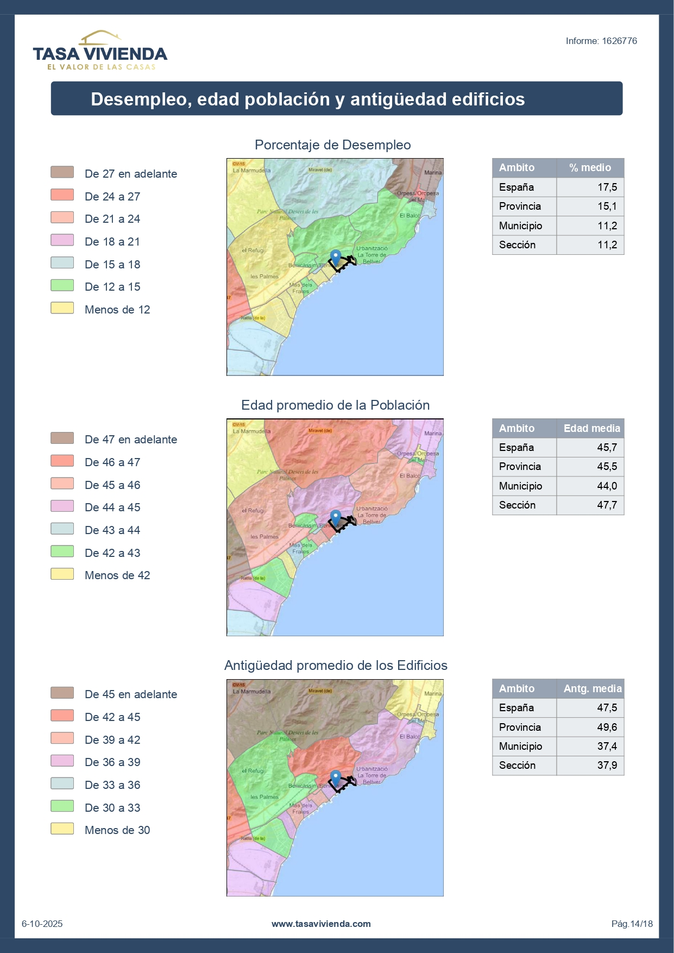Viewport: 674px width, 953px height.
Task: Open the www.tasavivienda.com footer link
Action: pos(321,924)
